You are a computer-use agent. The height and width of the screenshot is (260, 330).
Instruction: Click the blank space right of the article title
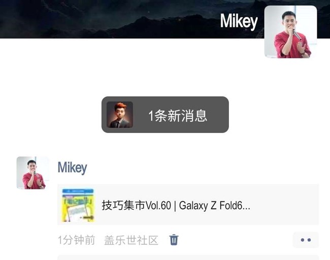284,205
